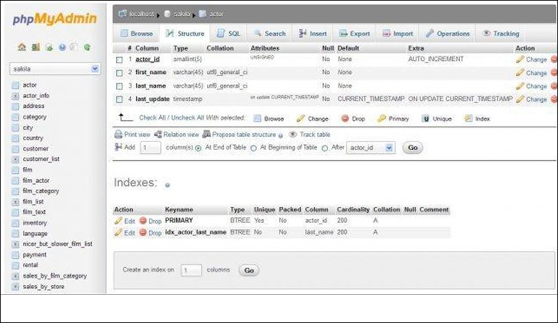Tick the first_name column checkbox
Image resolution: width=558 pixels, height=323 pixels.
[x=120, y=73]
